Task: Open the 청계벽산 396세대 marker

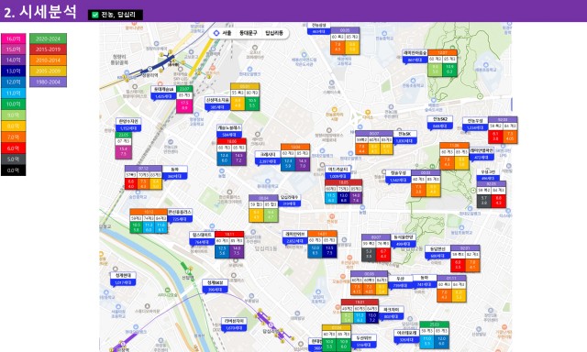Action: (x=215, y=286)
